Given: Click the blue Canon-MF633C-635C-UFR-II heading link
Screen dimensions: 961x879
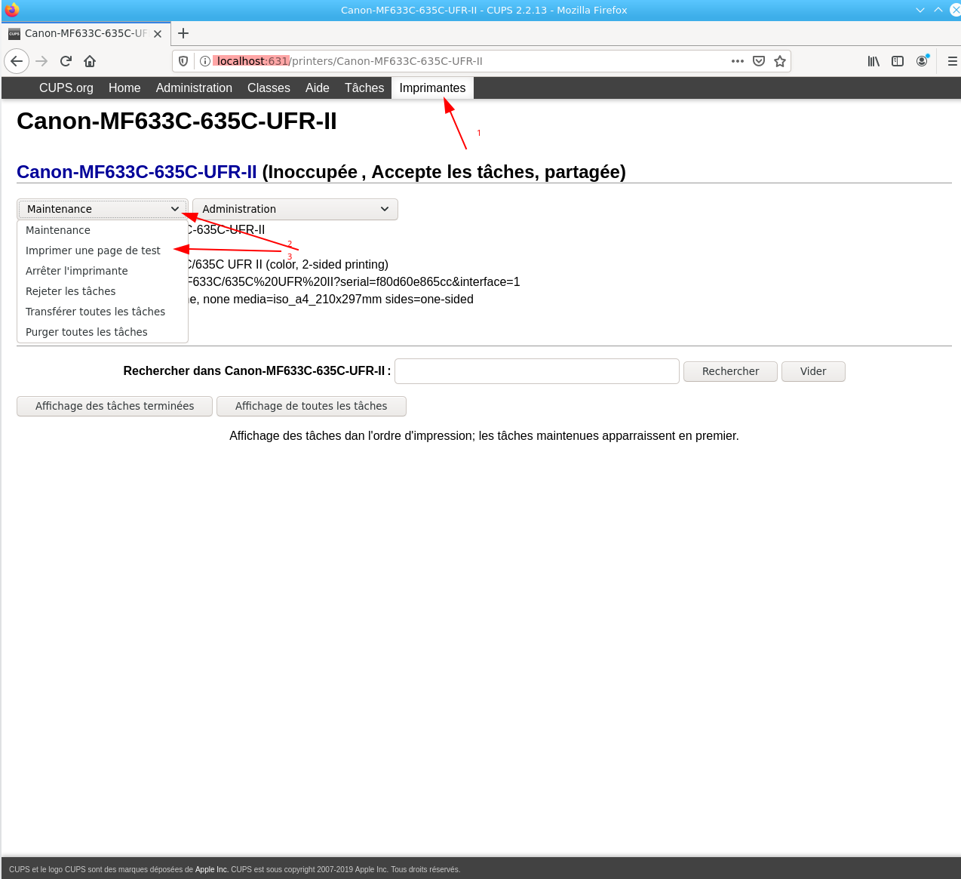Looking at the screenshot, I should point(137,172).
